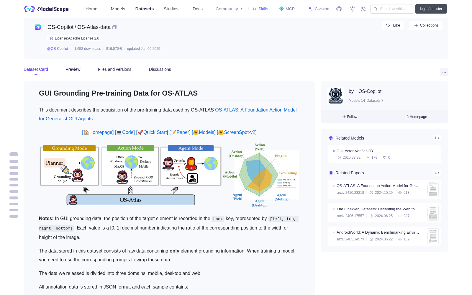Expand the Related Papers list arrow

click(x=437, y=173)
